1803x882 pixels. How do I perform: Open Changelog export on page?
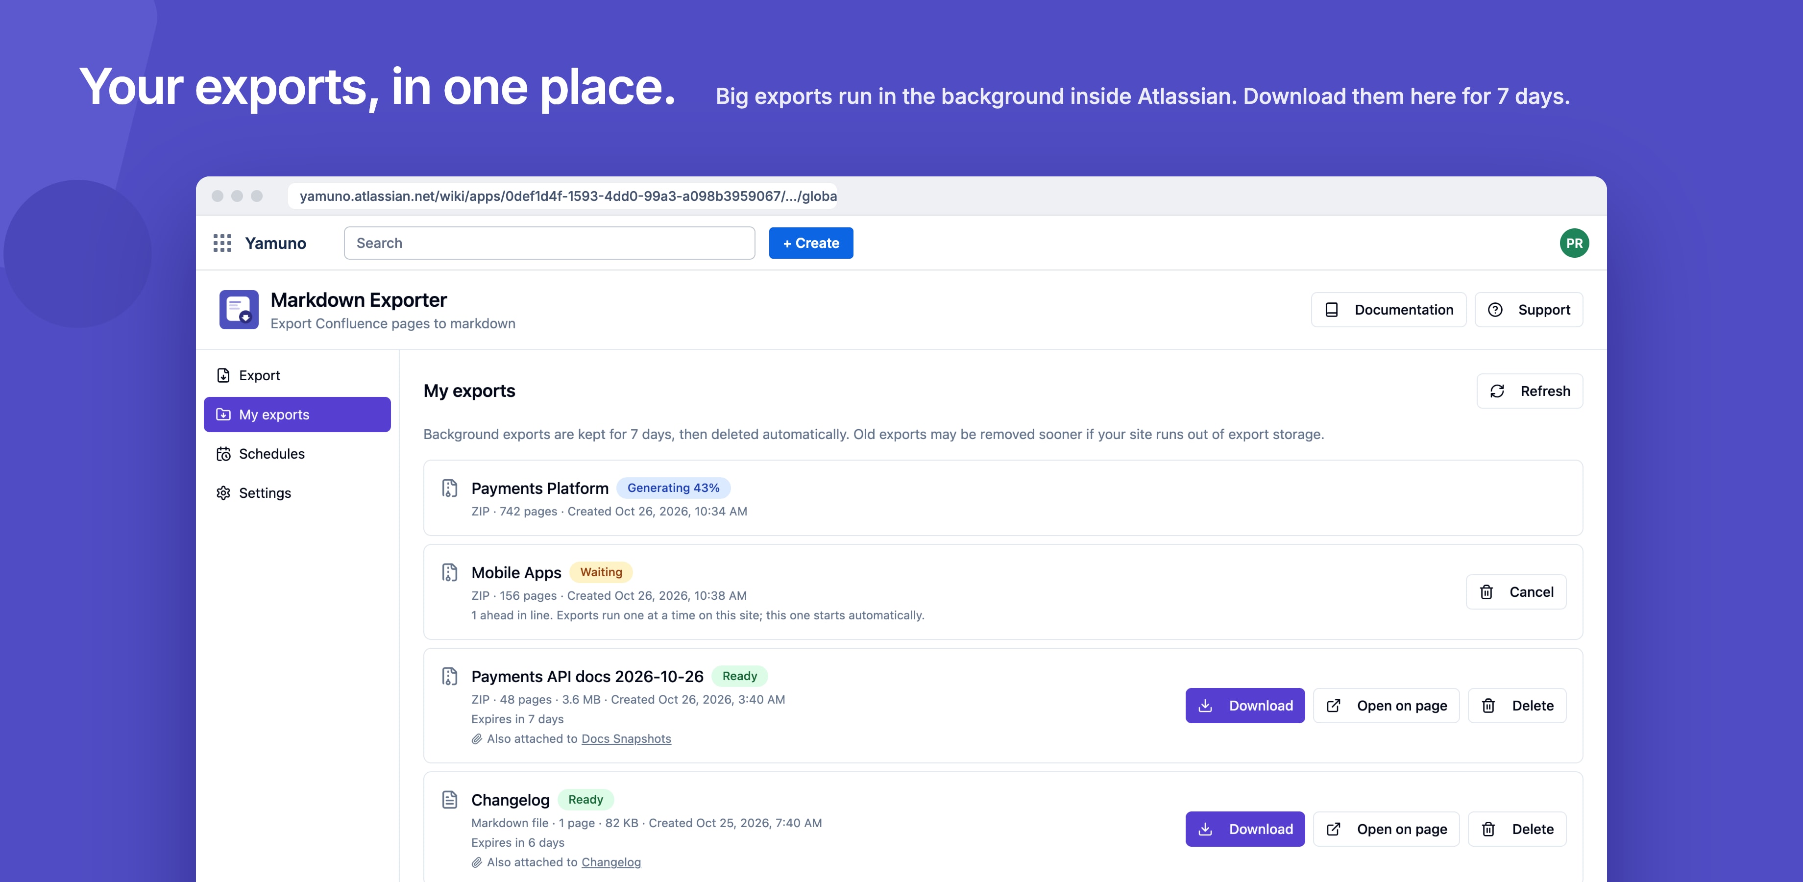1386,829
